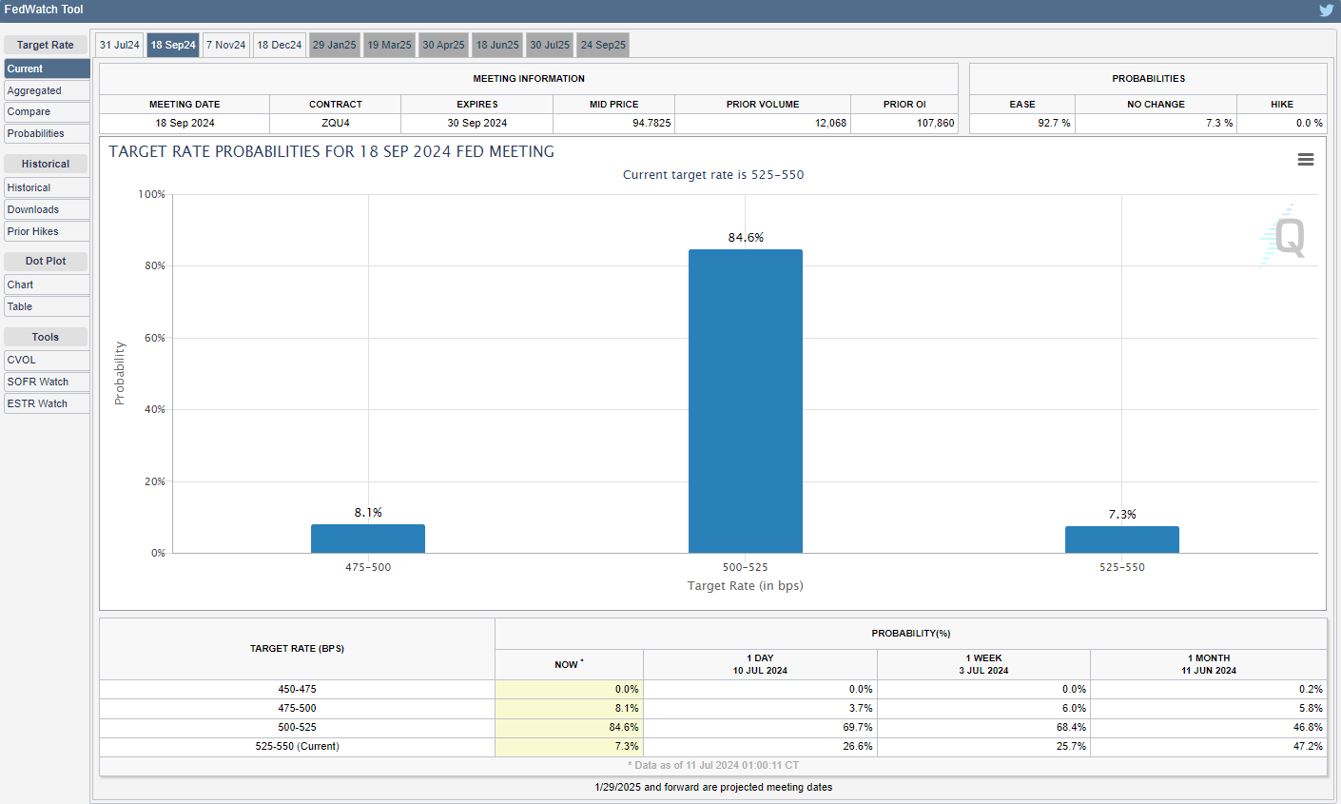Viewport: 1341px width, 804px height.
Task: Click the 525-550 (Current) row label
Action: pyautogui.click(x=297, y=746)
